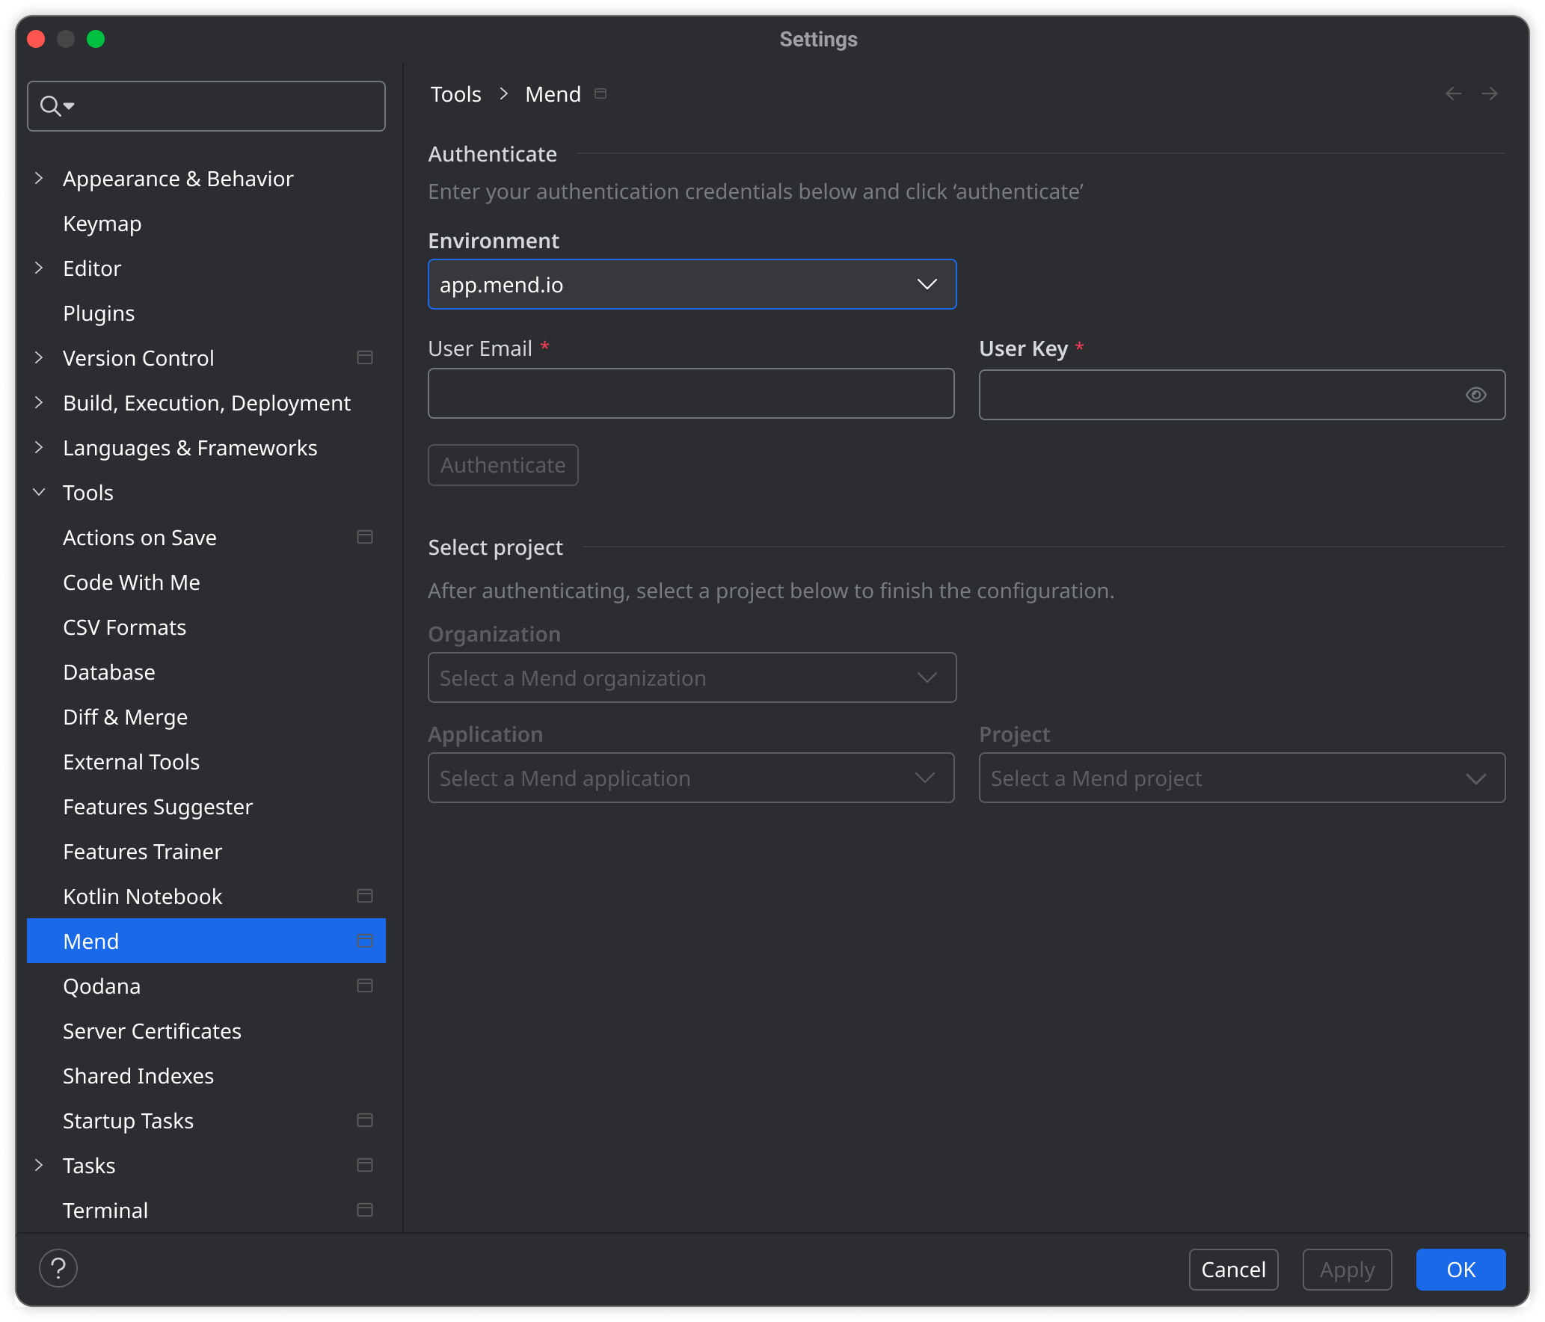Open the Application dropdown
1545x1322 pixels.
coord(691,778)
